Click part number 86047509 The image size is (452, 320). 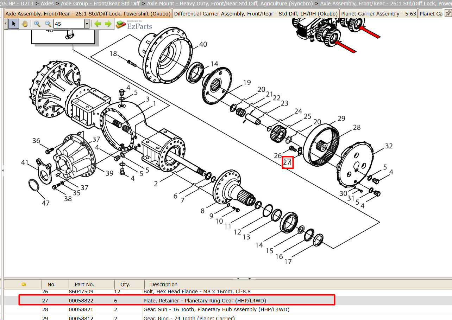81,292
